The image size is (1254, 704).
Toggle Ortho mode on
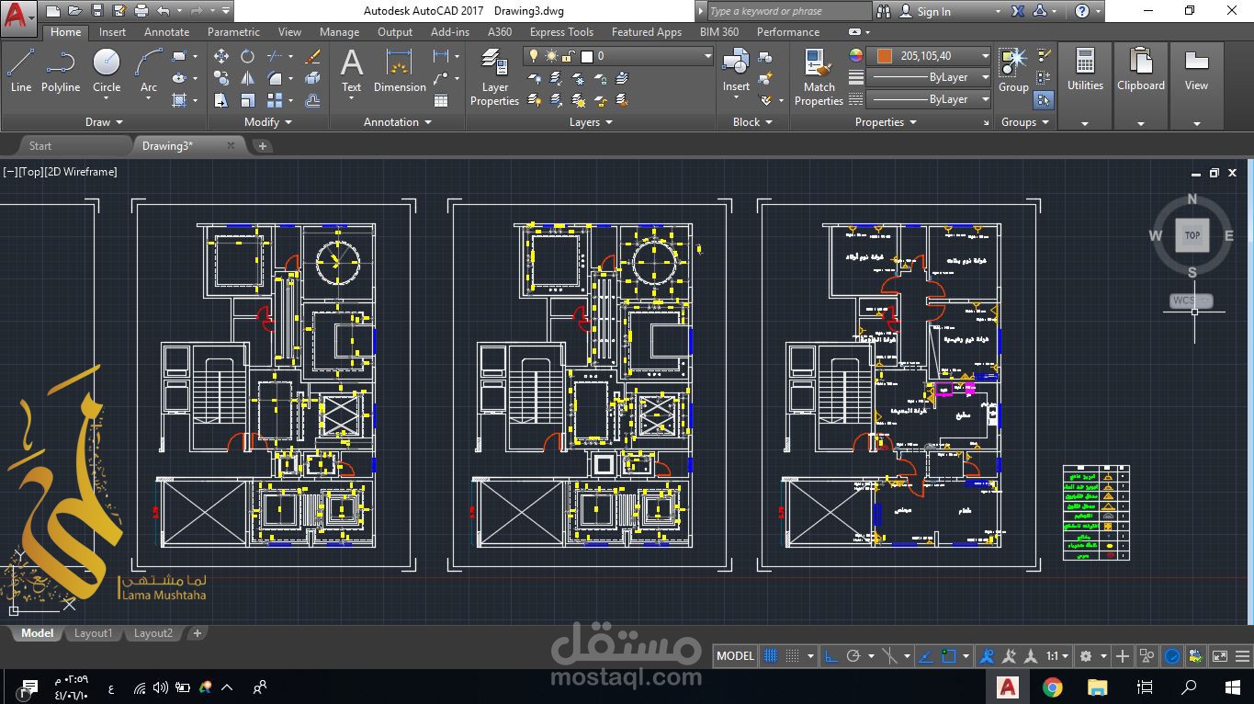830,655
